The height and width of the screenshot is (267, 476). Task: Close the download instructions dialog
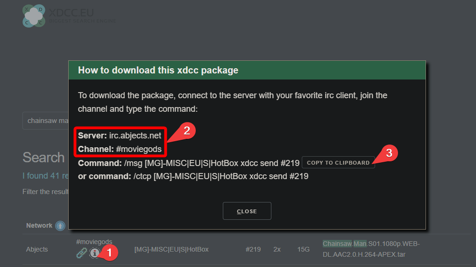(x=247, y=211)
